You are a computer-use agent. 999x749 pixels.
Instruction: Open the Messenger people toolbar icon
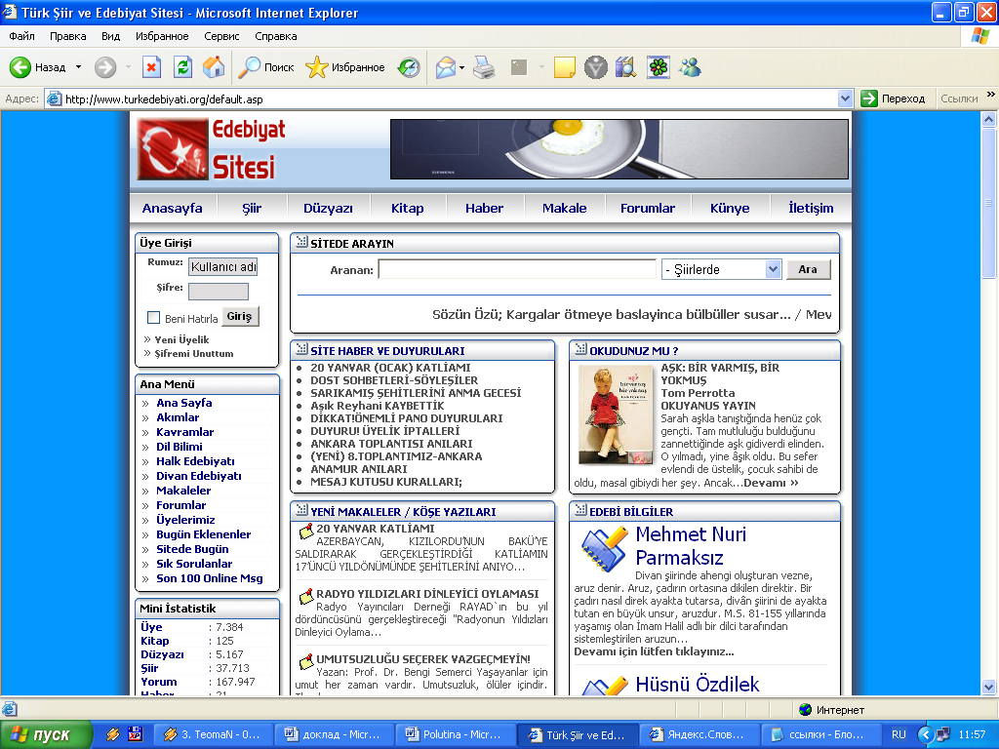pyautogui.click(x=691, y=67)
